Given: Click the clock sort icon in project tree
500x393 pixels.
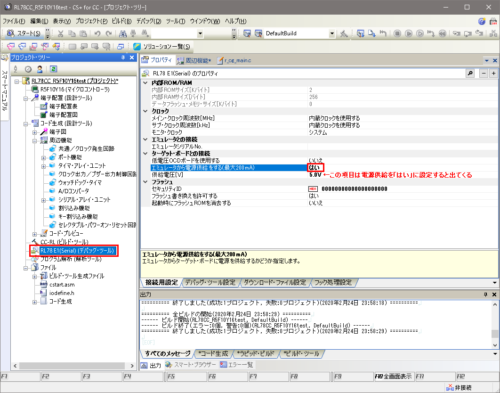Looking at the screenshot, I should [28, 69].
